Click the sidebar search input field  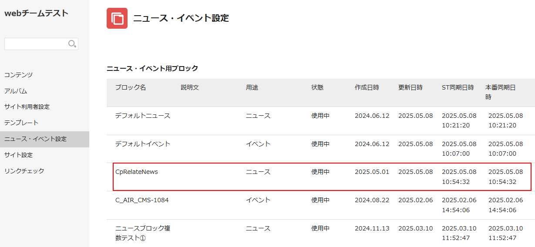[36, 44]
